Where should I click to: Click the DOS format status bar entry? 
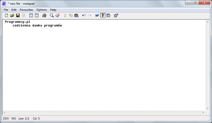tap(6, 119)
